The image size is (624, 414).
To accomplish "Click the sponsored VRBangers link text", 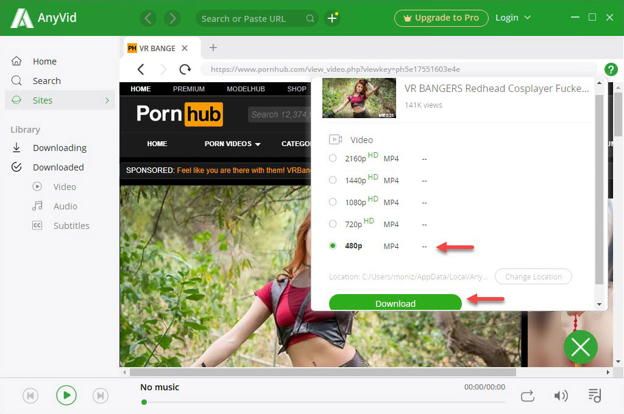I will click(x=244, y=170).
